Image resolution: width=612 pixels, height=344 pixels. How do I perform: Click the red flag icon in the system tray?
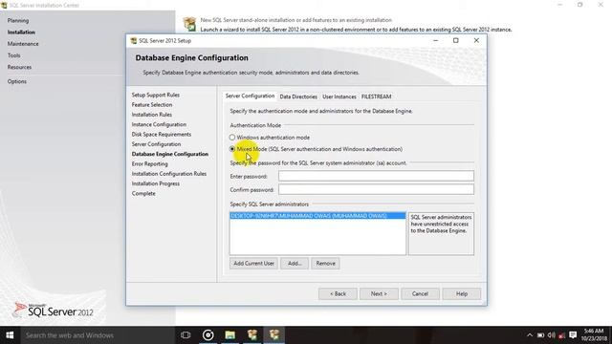pyautogui.click(x=562, y=335)
